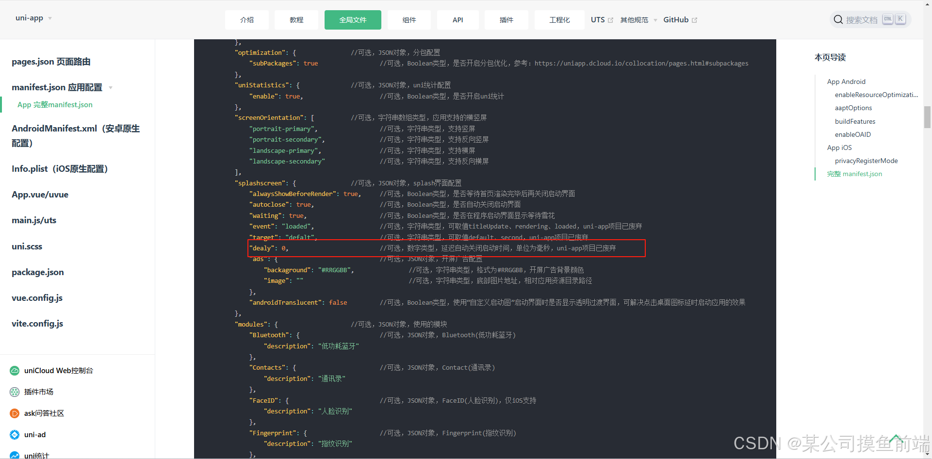The width and height of the screenshot is (932, 459).
Task: Open App.vue/uvue sidebar page
Action: 40,195
